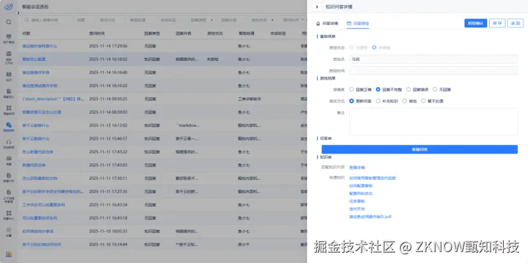
Task: Open the card icon below headset icon
Action: click(x=9, y=159)
